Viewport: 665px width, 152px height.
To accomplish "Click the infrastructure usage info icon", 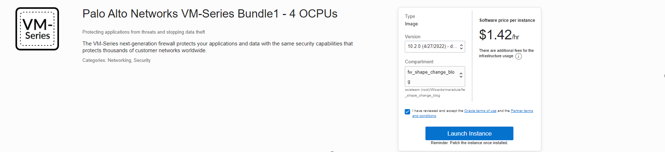I will (x=518, y=57).
